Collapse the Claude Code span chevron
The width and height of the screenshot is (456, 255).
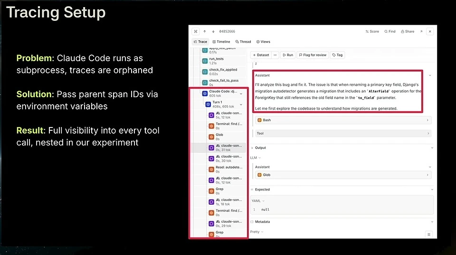pyautogui.click(x=241, y=94)
